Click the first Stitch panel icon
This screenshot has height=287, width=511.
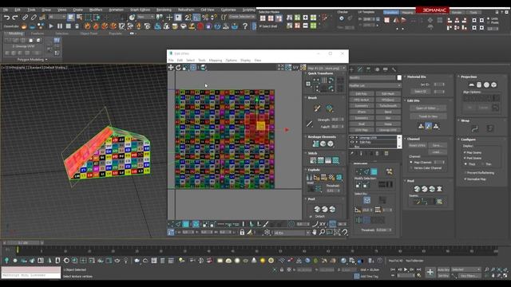313,160
